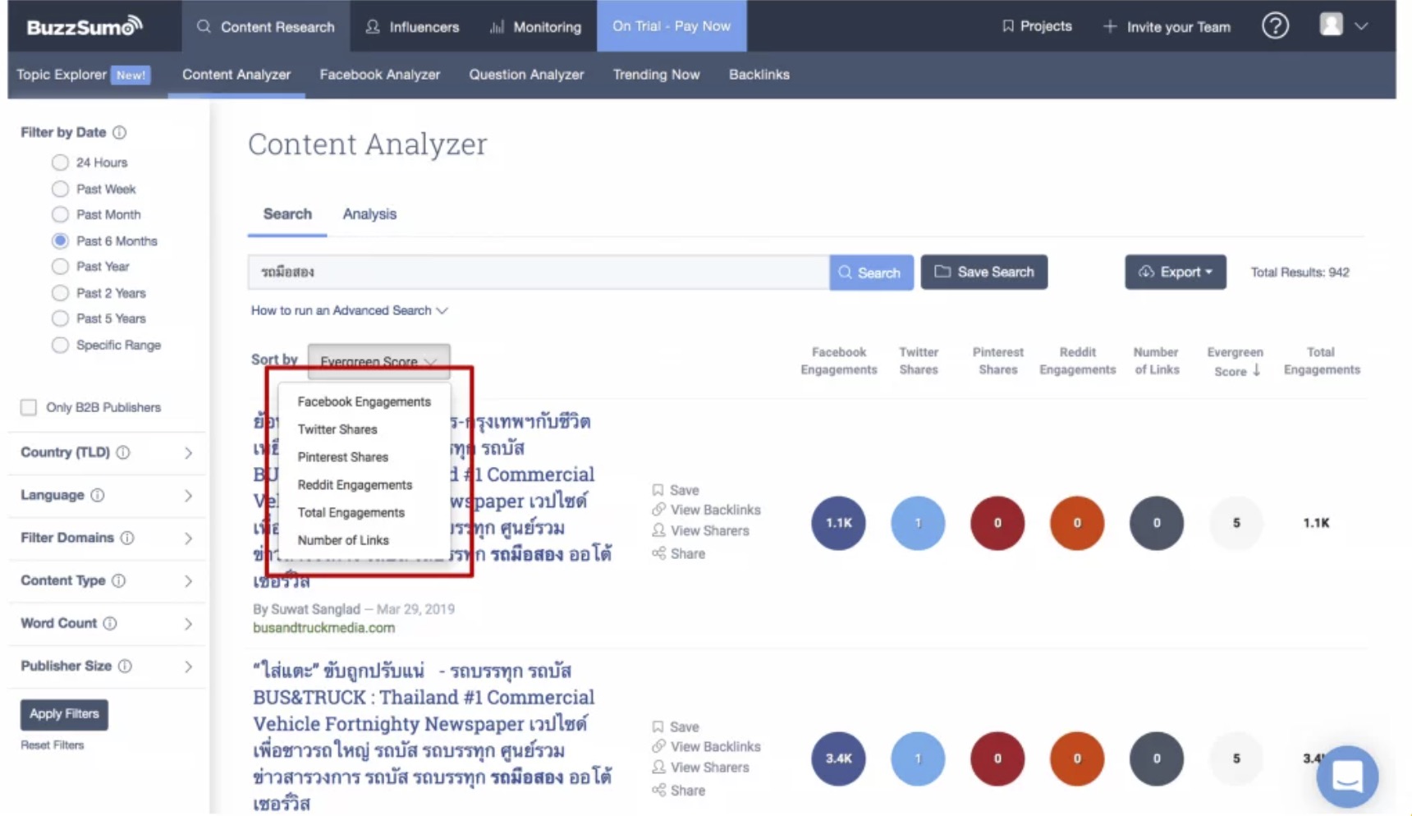Sort by Reddit Engagements option
Viewport: 1412px width, 816px height.
355,485
